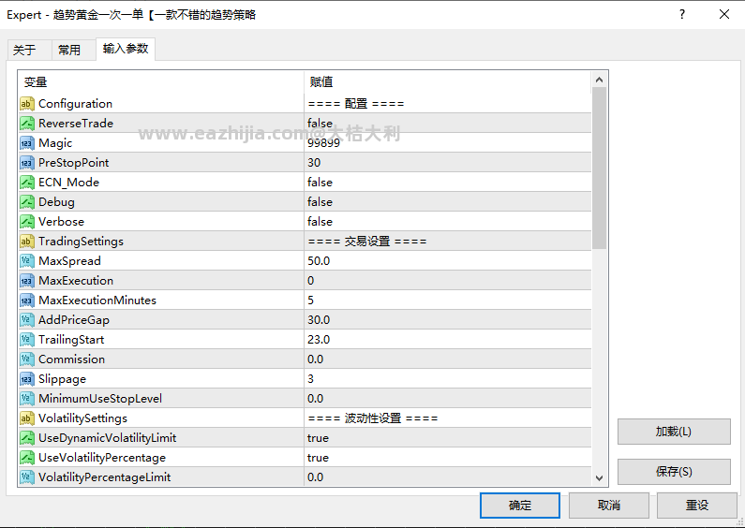Select the Verbose false value
The height and width of the screenshot is (528, 745).
pyautogui.click(x=320, y=222)
